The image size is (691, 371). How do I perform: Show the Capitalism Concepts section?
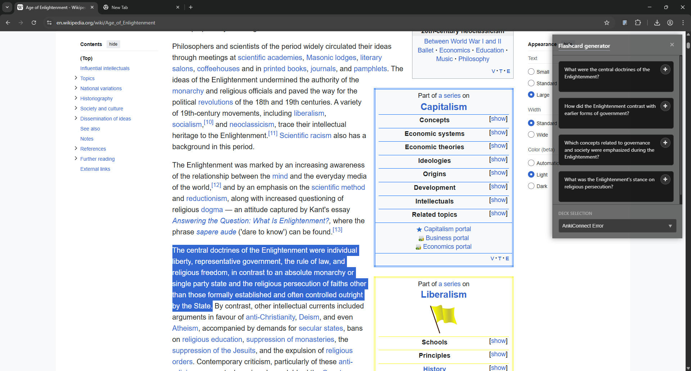[498, 119]
